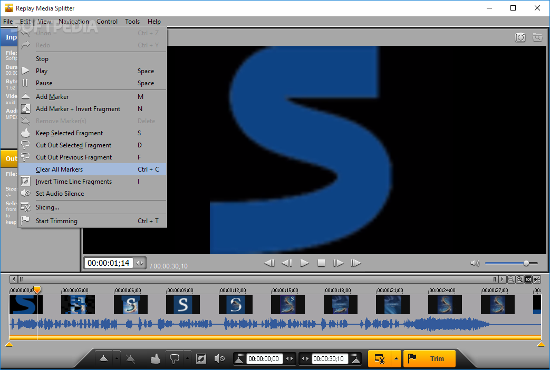Click the orange Trim button
550x370 pixels.
429,359
